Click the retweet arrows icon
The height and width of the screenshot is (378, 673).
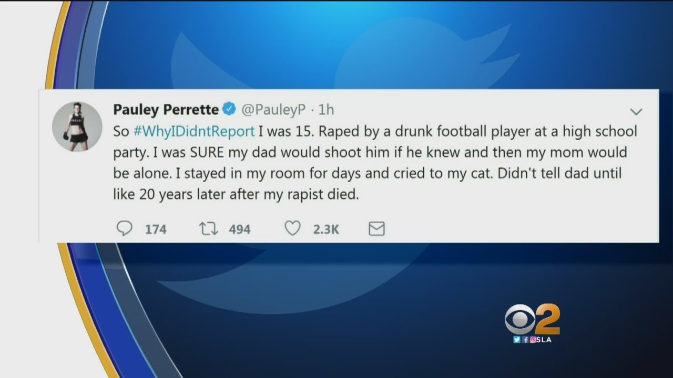208,228
